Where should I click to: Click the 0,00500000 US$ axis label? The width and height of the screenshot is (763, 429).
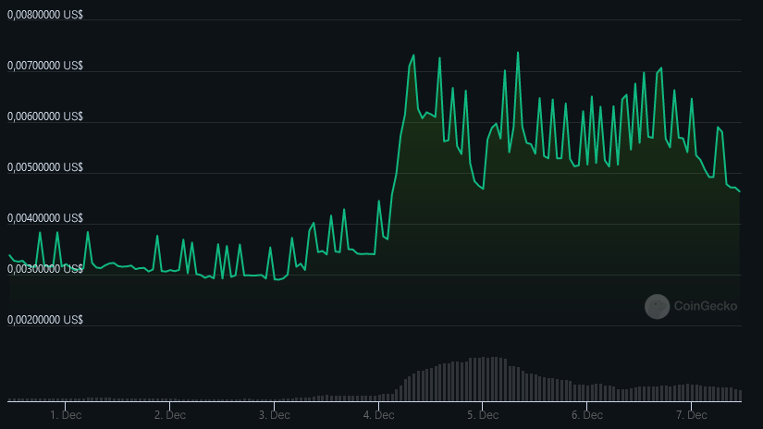pos(45,167)
